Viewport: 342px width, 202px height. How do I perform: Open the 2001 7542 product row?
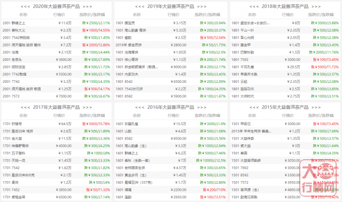coord(56,37)
